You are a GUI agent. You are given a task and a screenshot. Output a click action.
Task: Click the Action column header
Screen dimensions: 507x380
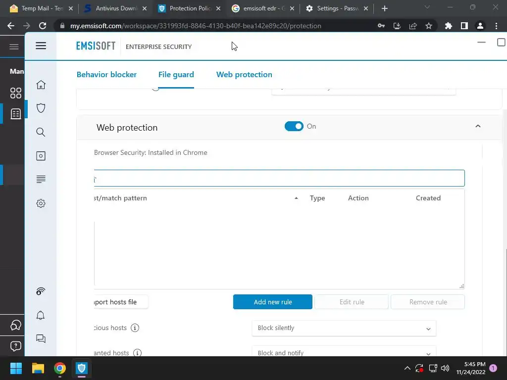click(358, 198)
